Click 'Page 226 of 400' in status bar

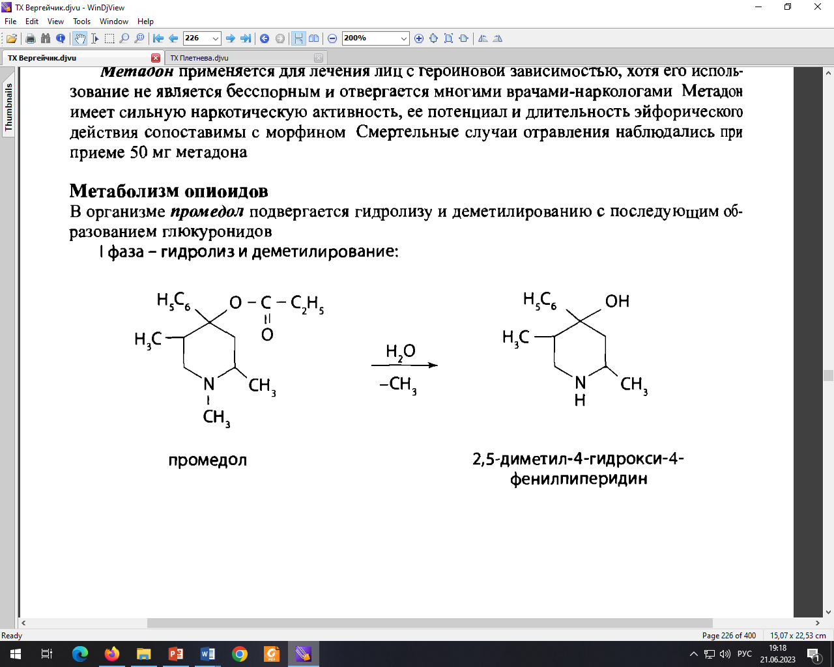click(x=729, y=636)
